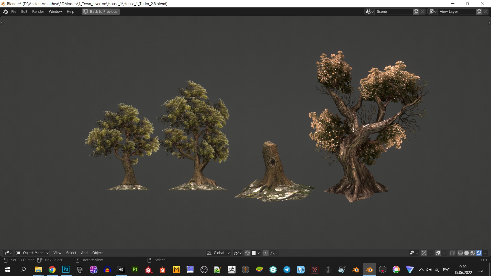Open the editor type selector icon
Image resolution: width=491 pixels, height=276 pixels.
point(8,253)
